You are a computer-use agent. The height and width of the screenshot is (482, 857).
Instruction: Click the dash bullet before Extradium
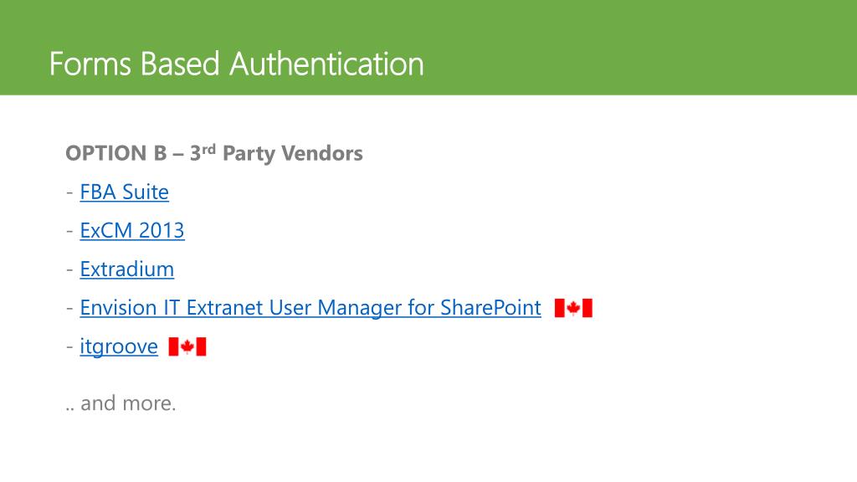click(69, 270)
